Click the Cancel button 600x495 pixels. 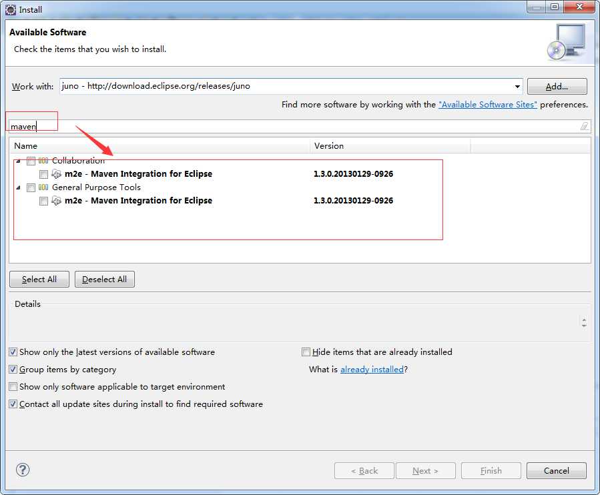click(557, 470)
